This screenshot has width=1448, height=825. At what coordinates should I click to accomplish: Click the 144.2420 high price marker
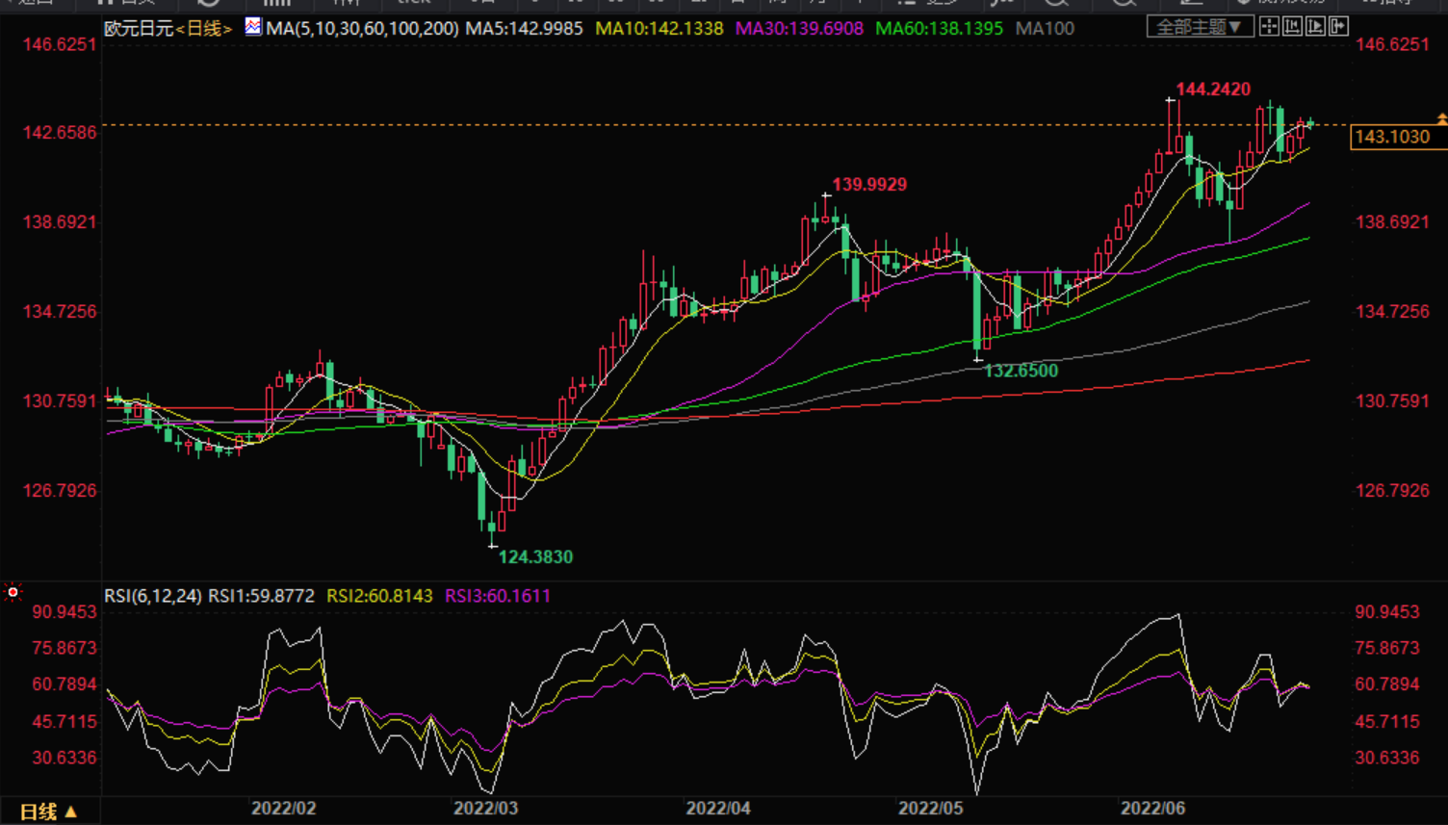[1213, 90]
